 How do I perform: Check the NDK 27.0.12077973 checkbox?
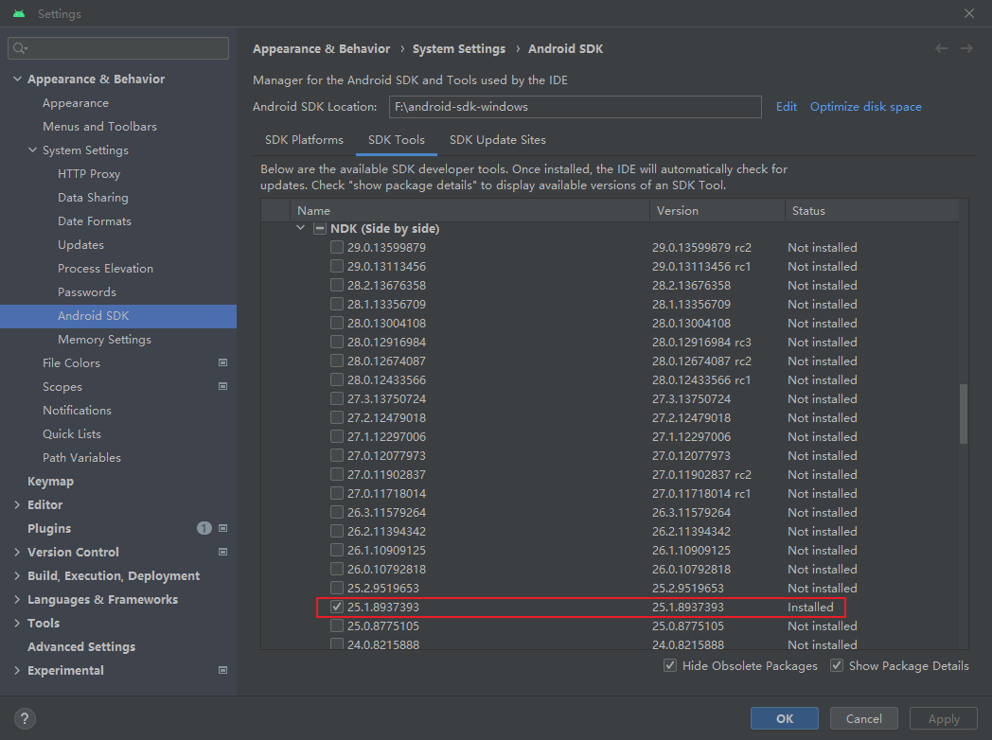tap(337, 455)
